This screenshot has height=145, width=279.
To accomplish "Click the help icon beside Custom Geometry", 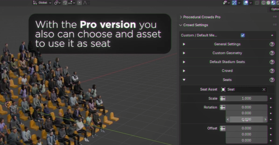I will [272, 53].
